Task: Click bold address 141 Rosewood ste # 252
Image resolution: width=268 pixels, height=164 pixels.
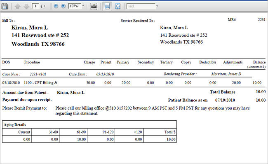Action: click(40, 35)
